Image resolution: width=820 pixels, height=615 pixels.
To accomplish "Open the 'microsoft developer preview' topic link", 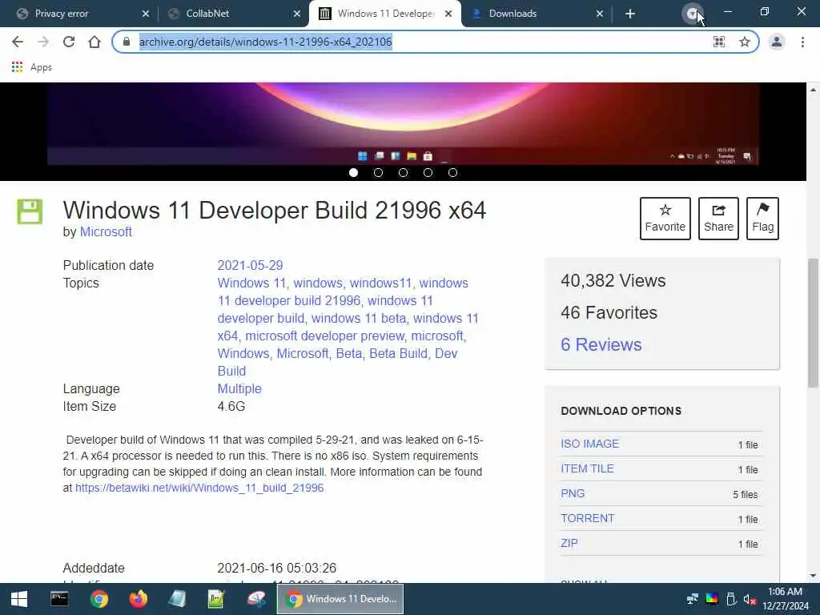I will [325, 336].
